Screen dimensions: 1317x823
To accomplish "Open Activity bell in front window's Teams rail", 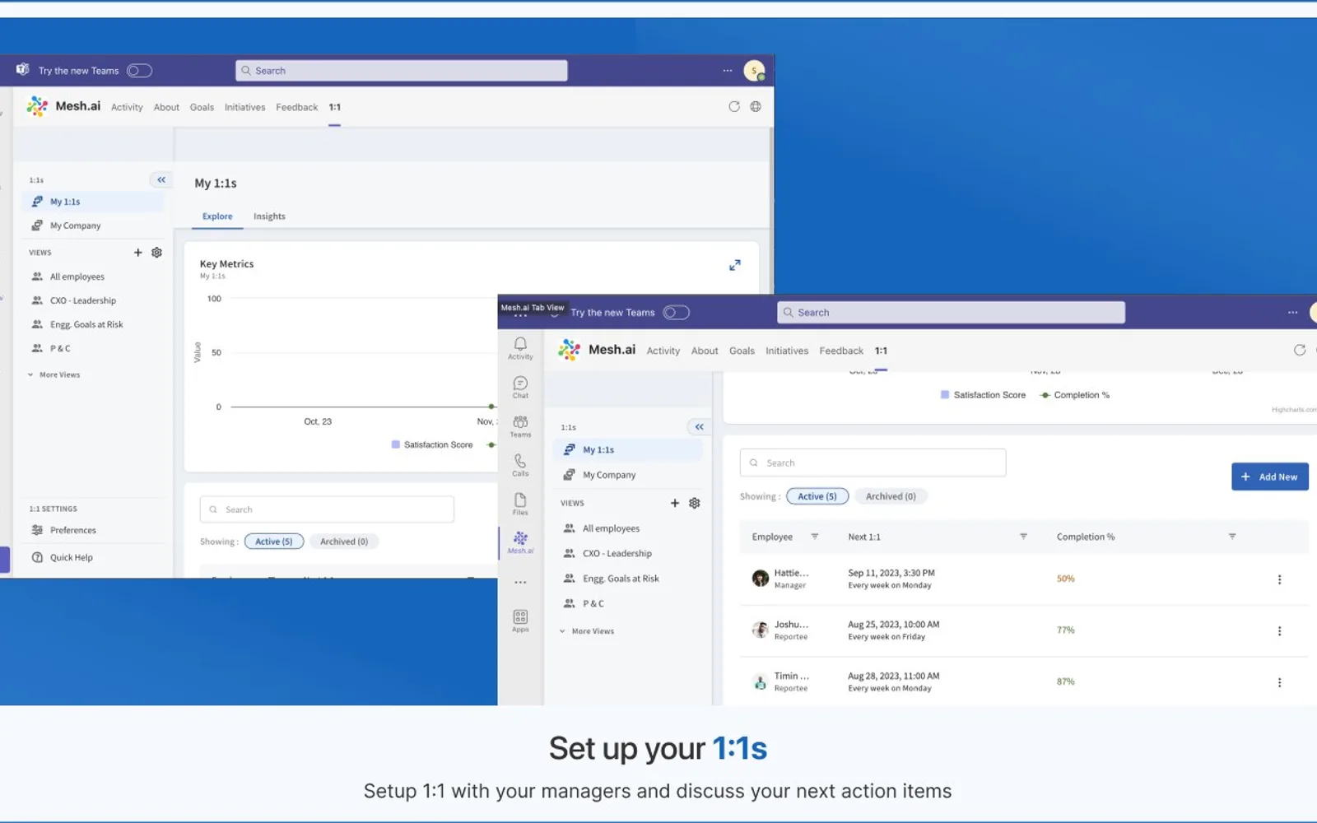I will click(520, 348).
